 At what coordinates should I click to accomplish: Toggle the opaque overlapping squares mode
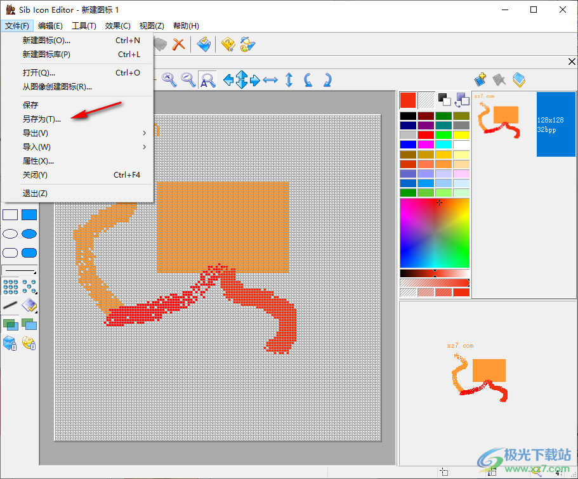click(x=29, y=324)
